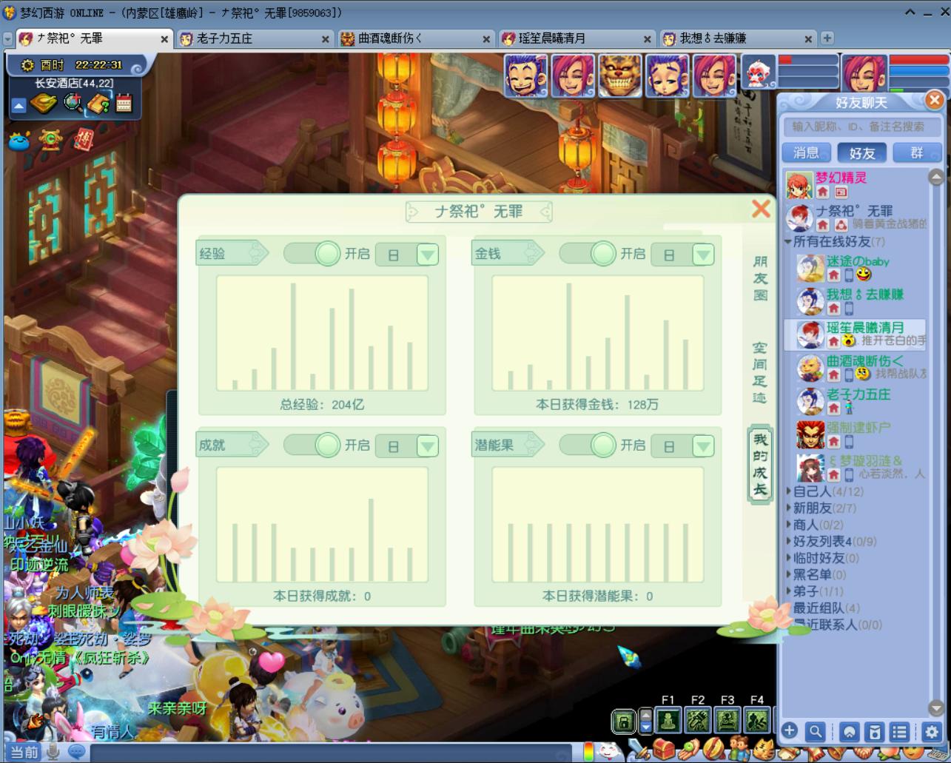Switch to 老子力五庄 client tab

click(255, 38)
